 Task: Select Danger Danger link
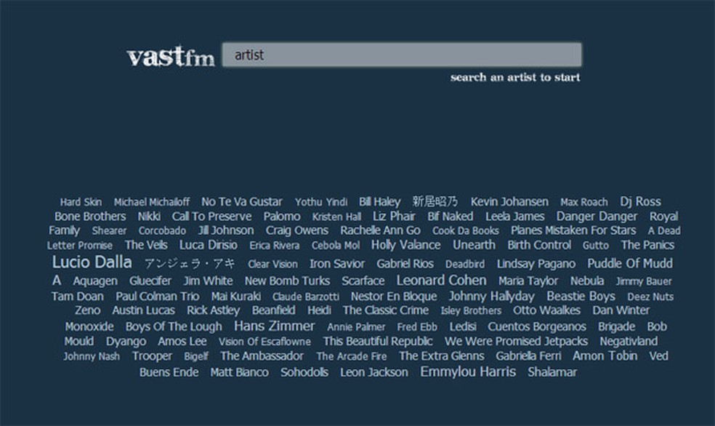(597, 216)
